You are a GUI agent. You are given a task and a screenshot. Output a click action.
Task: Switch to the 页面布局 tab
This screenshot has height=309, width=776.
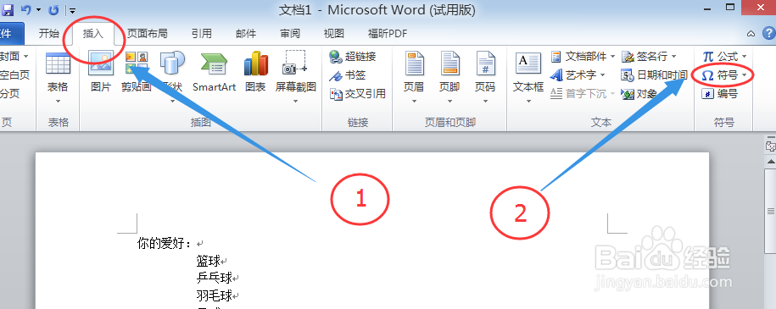(x=147, y=33)
